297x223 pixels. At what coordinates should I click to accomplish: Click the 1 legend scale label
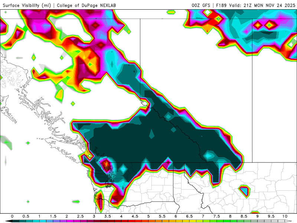(39, 216)
